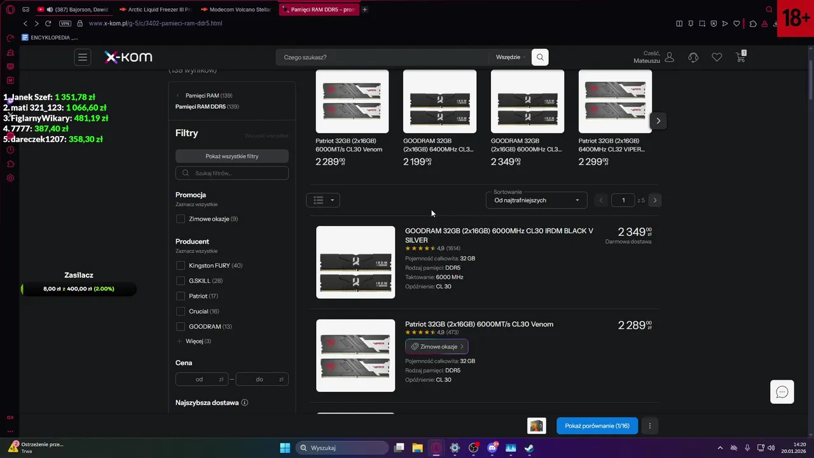Click the page number input field
Image resolution: width=814 pixels, height=458 pixels.
coord(623,200)
